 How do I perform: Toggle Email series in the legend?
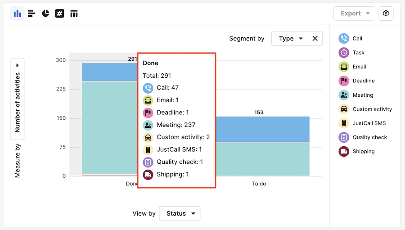point(359,67)
